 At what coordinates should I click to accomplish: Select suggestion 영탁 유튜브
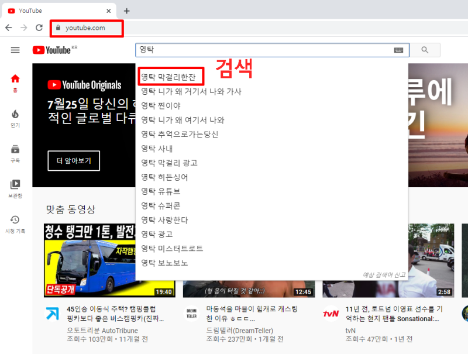[x=160, y=191]
